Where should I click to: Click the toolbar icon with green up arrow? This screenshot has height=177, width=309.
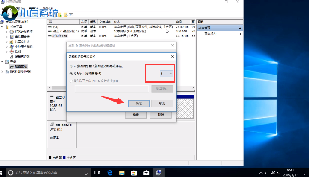click(60, 15)
